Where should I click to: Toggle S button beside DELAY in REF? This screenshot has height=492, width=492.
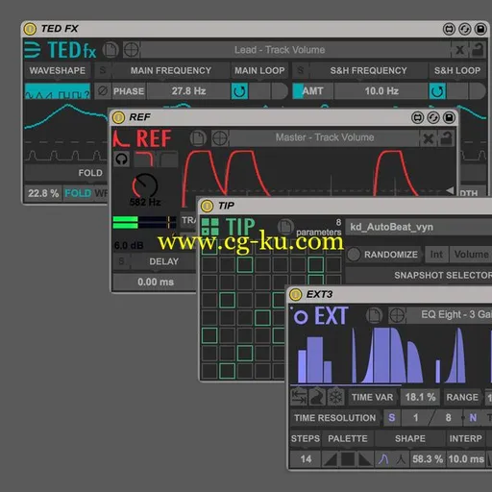[x=121, y=261]
